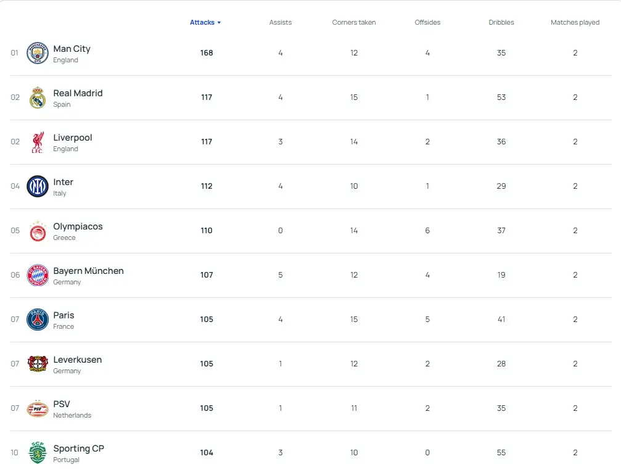Select Man City's 168 attacks value
Image resolution: width=621 pixels, height=475 pixels.
click(x=207, y=53)
